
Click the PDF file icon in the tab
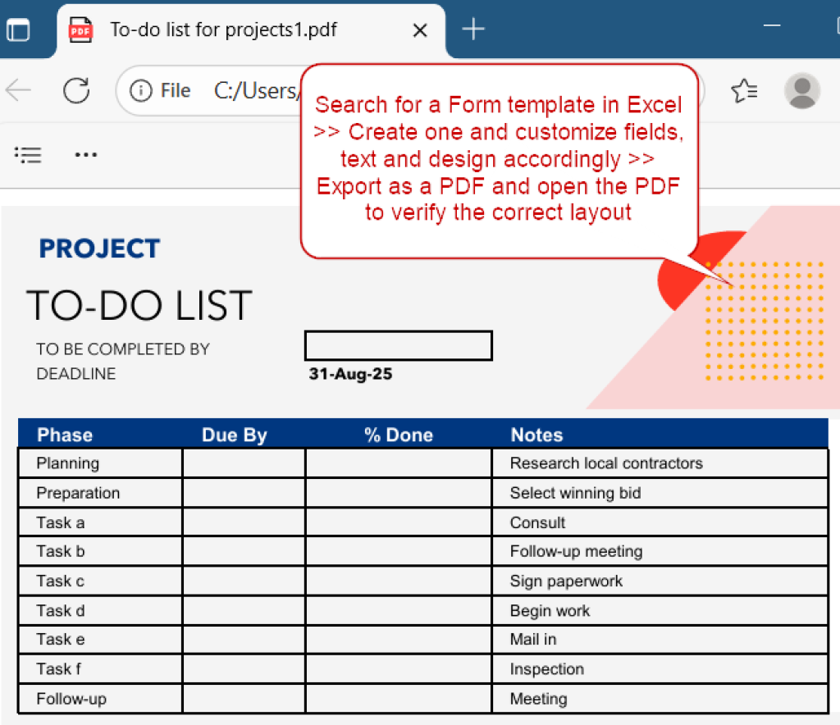80,29
